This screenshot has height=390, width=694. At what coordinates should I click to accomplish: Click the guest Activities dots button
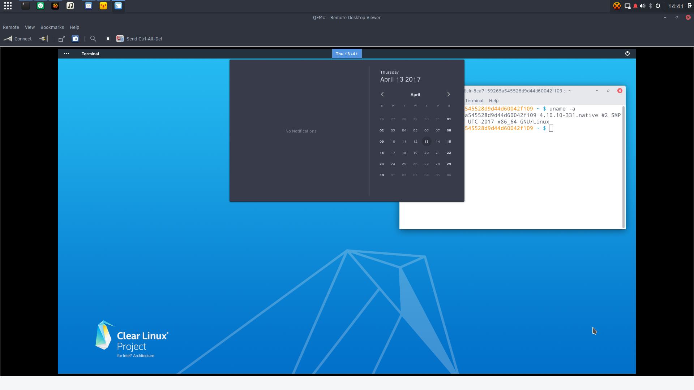click(67, 53)
